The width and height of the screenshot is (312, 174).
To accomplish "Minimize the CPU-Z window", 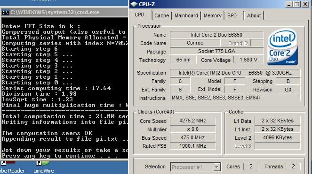I will click(x=289, y=4).
